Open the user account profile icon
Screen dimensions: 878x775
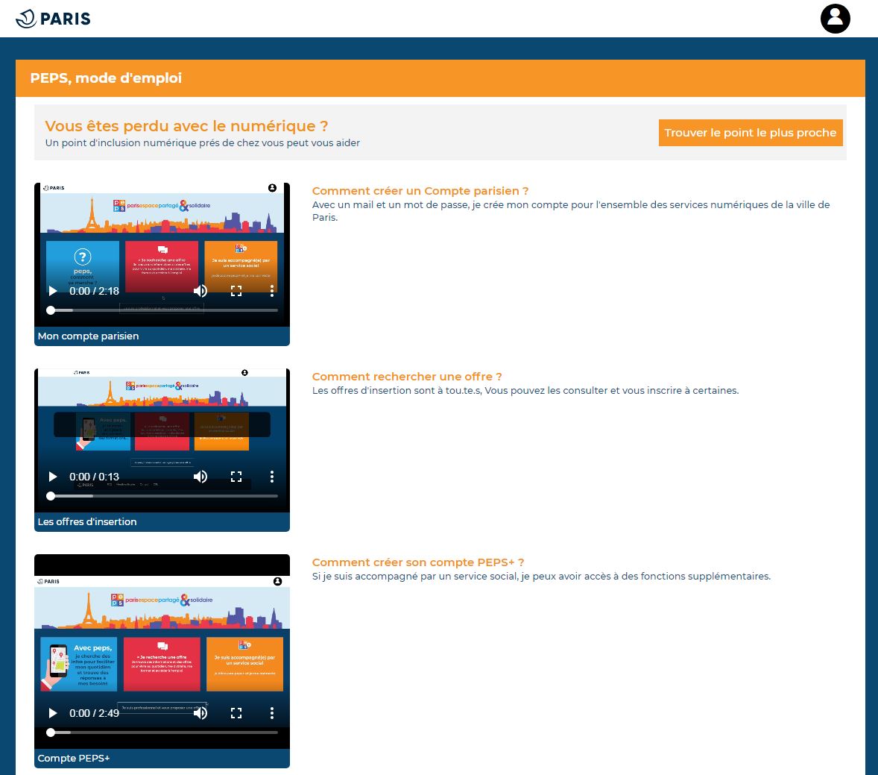pyautogui.click(x=835, y=19)
